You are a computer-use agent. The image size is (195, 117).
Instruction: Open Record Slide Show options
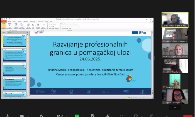pyautogui.click(x=43, y=26)
